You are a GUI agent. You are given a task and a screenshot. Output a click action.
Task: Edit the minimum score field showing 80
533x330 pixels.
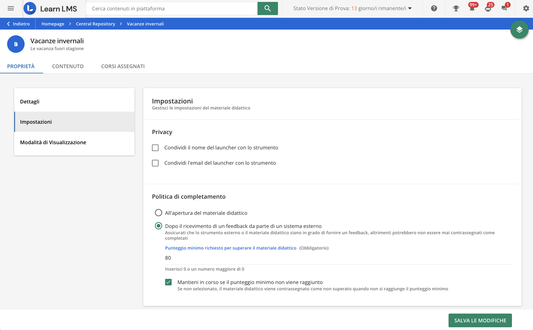tap(339, 258)
